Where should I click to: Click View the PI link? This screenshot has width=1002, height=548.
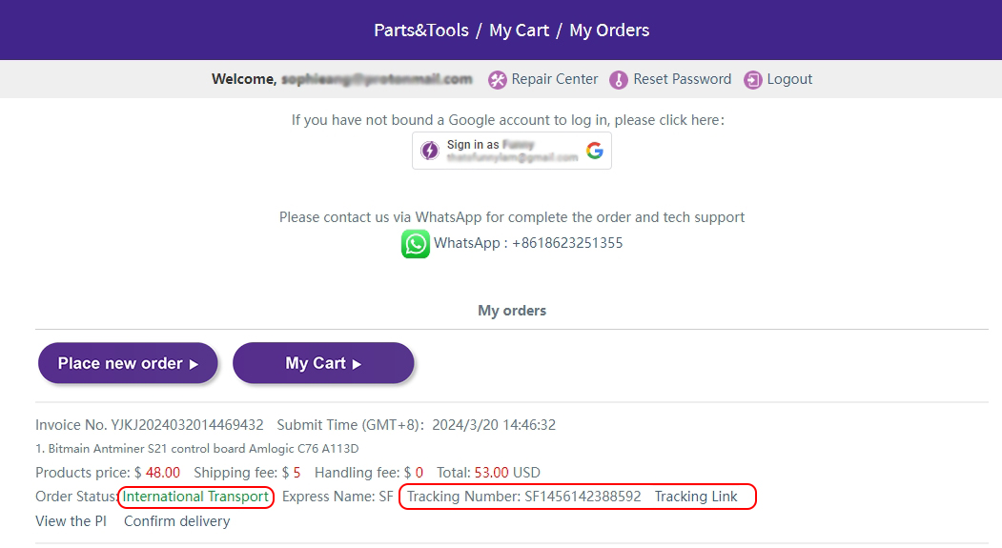click(x=71, y=521)
